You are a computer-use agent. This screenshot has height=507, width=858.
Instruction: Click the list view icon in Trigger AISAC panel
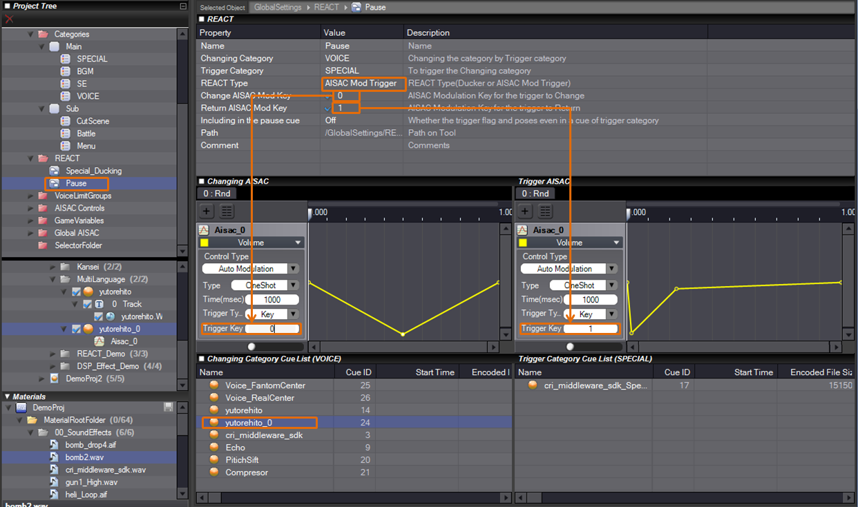point(544,211)
